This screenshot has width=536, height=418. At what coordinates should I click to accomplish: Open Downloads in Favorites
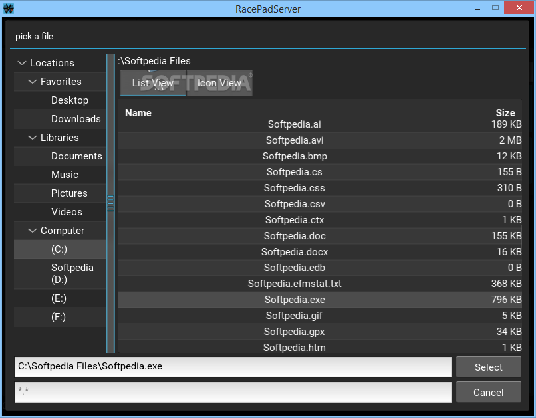click(76, 119)
